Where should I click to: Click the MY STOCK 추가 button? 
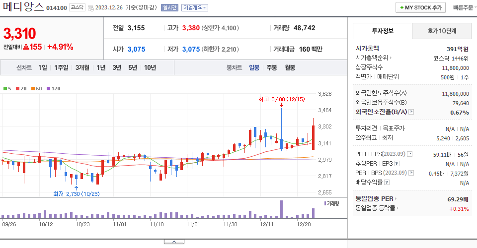pos(420,7)
